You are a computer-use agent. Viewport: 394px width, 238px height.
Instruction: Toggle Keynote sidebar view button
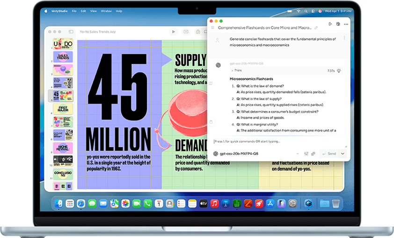(71, 32)
